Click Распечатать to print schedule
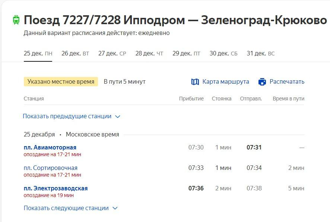 [x=287, y=82]
